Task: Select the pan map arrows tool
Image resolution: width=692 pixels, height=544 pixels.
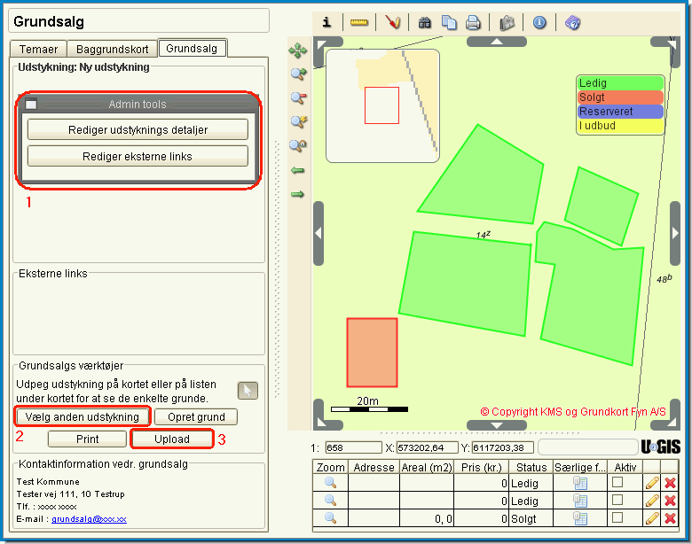Action: pos(297,51)
